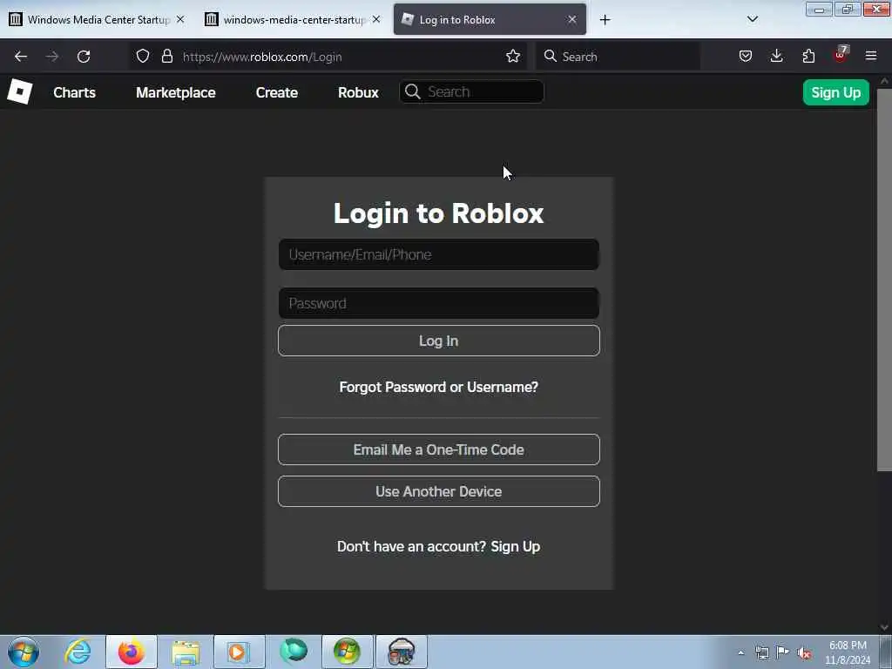The image size is (892, 669).
Task: Click the Roblox logo icon
Action: pyautogui.click(x=19, y=91)
